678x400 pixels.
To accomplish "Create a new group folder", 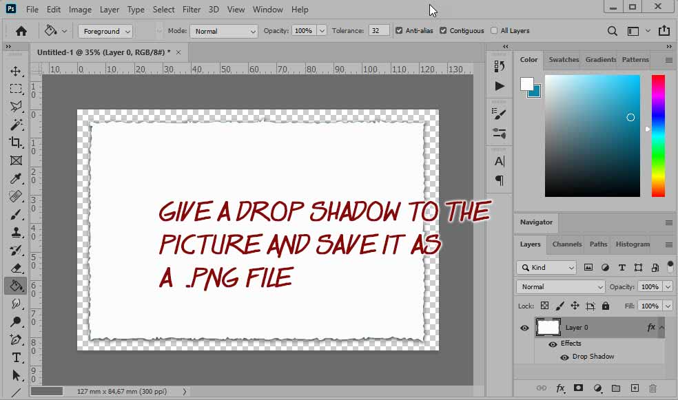I will [x=616, y=388].
